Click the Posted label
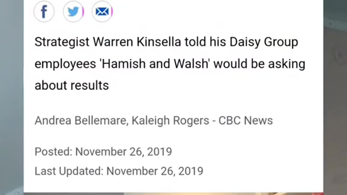347x195 pixels. [x=53, y=152]
